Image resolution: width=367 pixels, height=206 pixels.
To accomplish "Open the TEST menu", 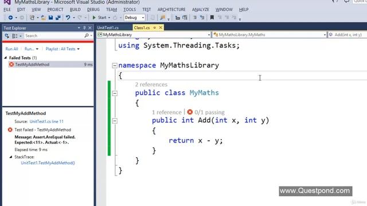I will pyautogui.click(x=147, y=10).
